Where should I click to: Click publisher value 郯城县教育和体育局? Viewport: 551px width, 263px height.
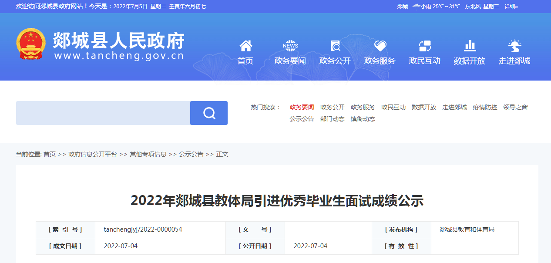467,229
